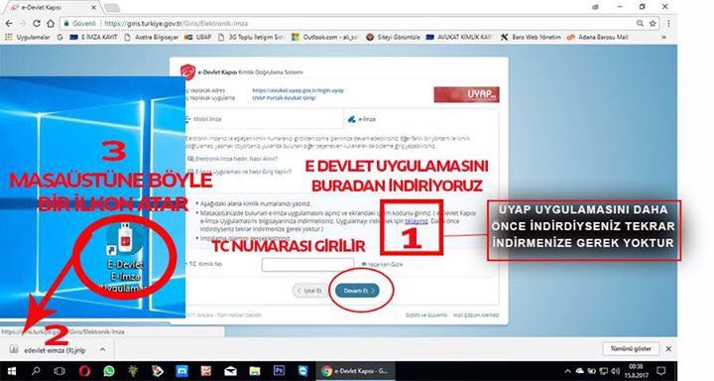Open the Siteyi Görüntüle bookmark
This screenshot has width=714, height=381.
tap(393, 38)
